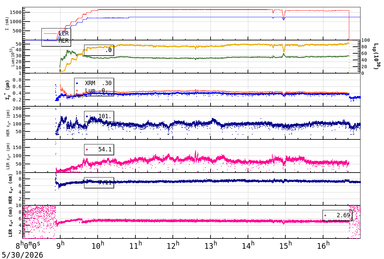Click the 9h time axis tick label
The image size is (384, 259).
click(x=60, y=245)
